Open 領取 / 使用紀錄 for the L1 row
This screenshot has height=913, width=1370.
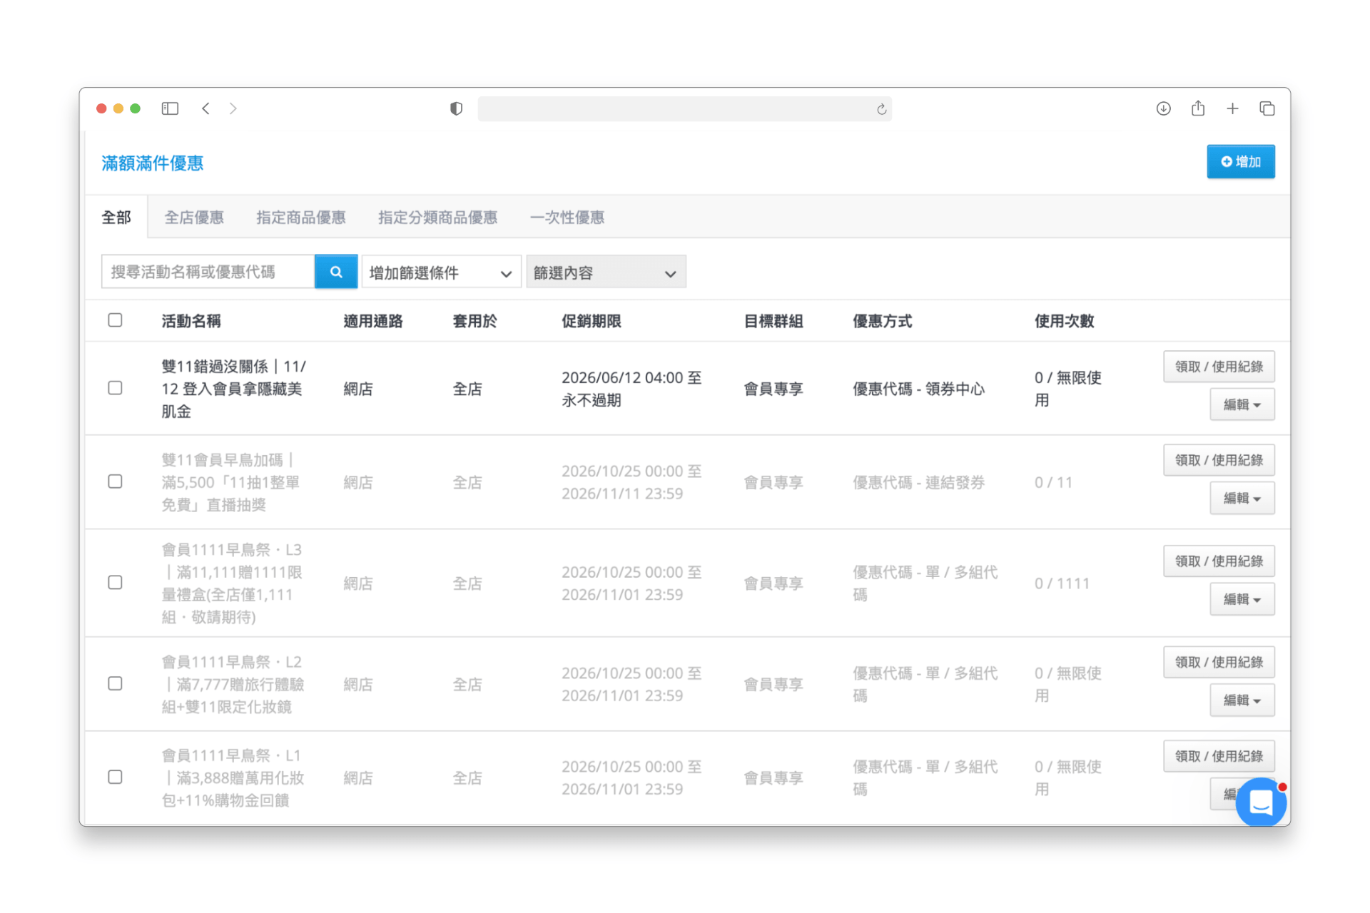click(1219, 756)
